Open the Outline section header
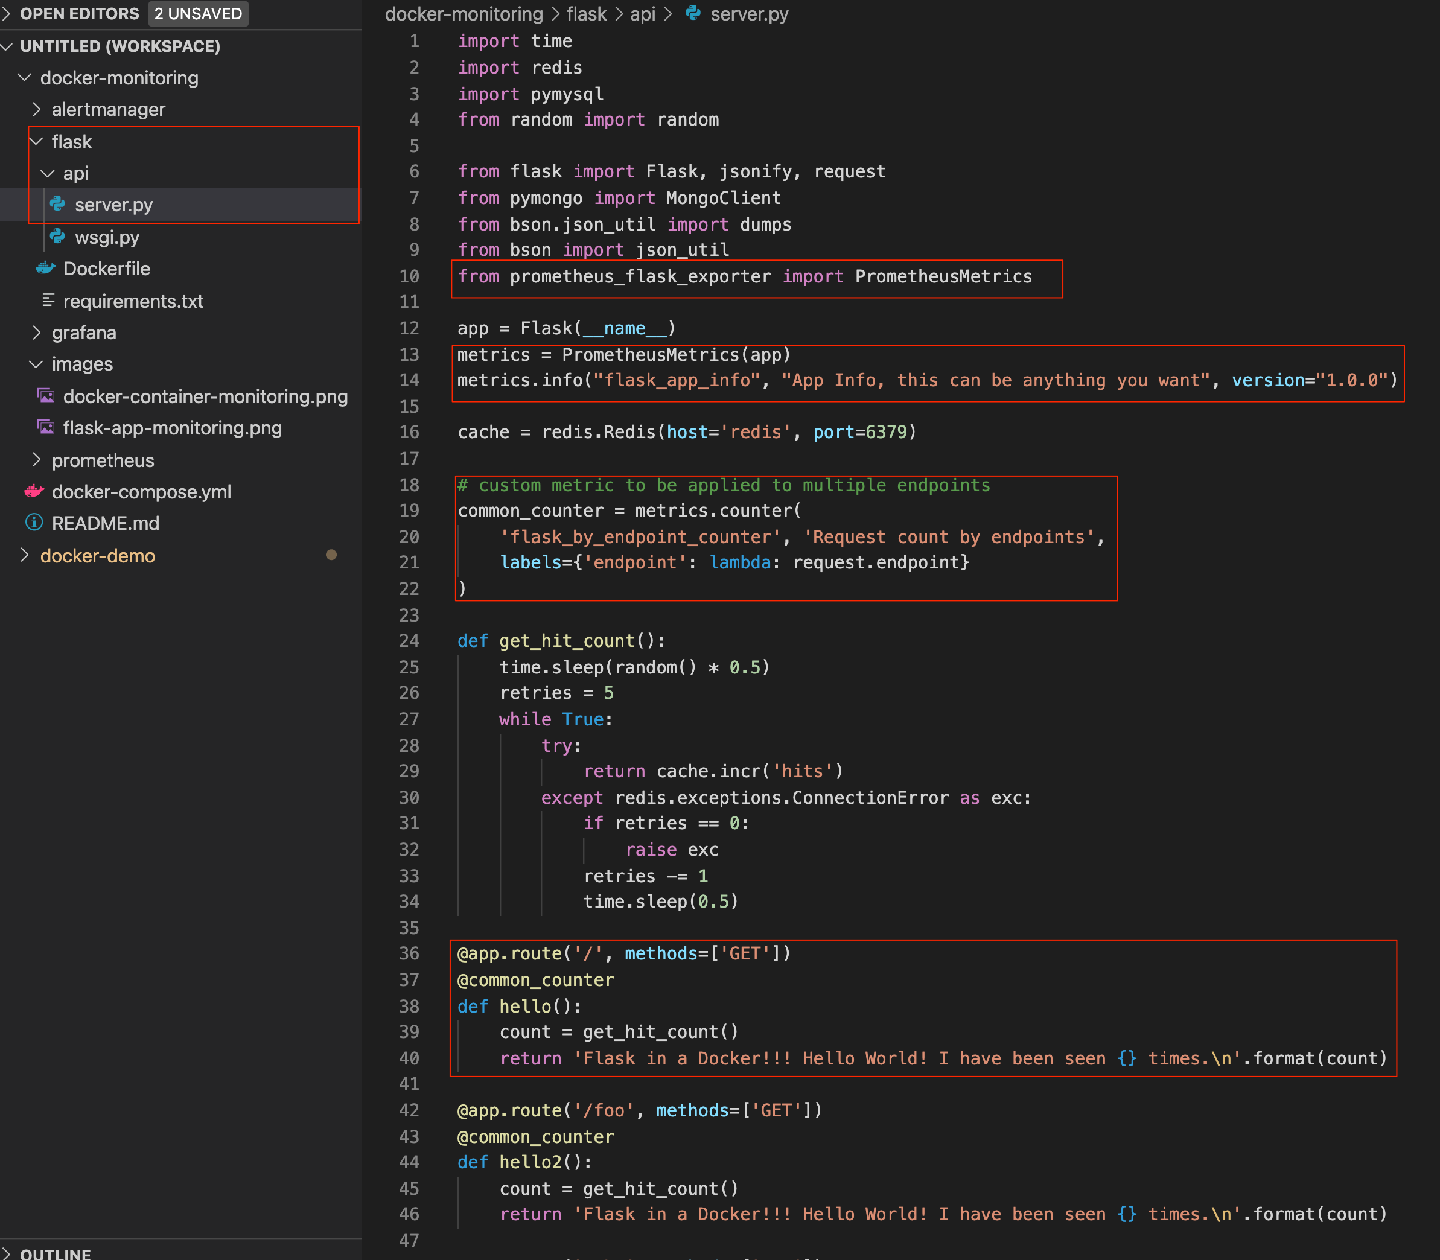Image resolution: width=1440 pixels, height=1260 pixels. pos(55,1253)
